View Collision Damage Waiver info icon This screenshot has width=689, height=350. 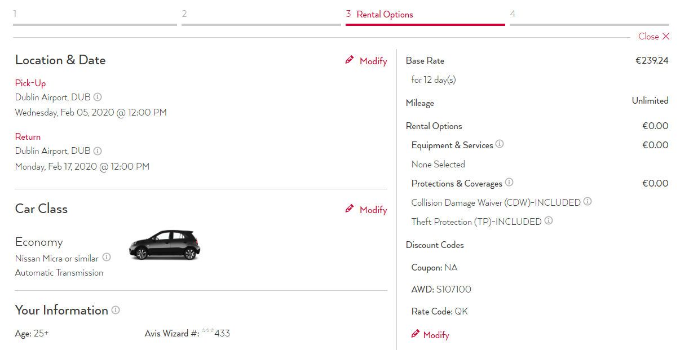pyautogui.click(x=588, y=201)
